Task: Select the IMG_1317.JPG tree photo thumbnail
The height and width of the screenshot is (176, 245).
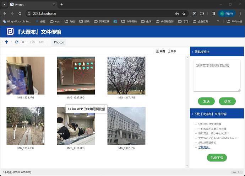Action: click(126, 75)
